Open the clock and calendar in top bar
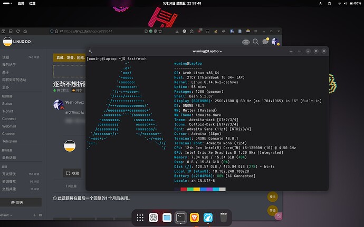This screenshot has width=364, height=227. [x=182, y=4]
